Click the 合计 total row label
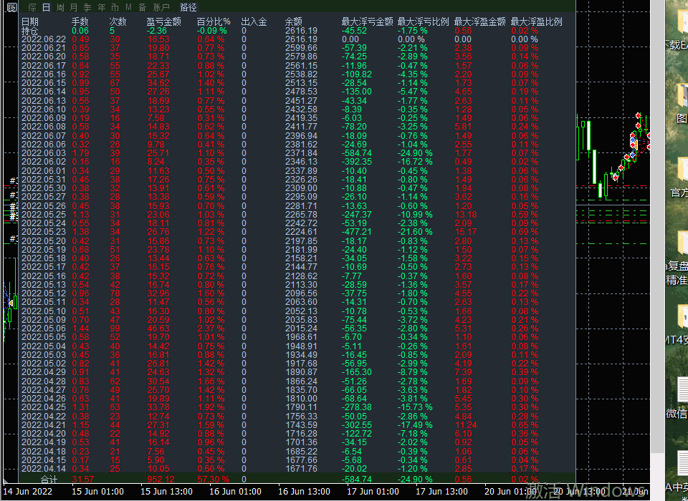Viewport: 688px width, 501px height. click(49, 479)
